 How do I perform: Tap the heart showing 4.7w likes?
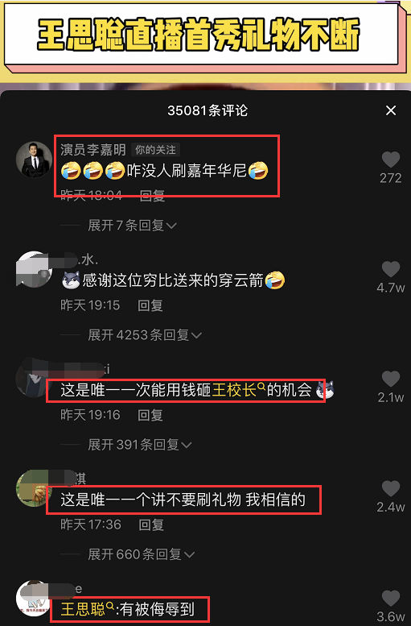click(x=391, y=269)
